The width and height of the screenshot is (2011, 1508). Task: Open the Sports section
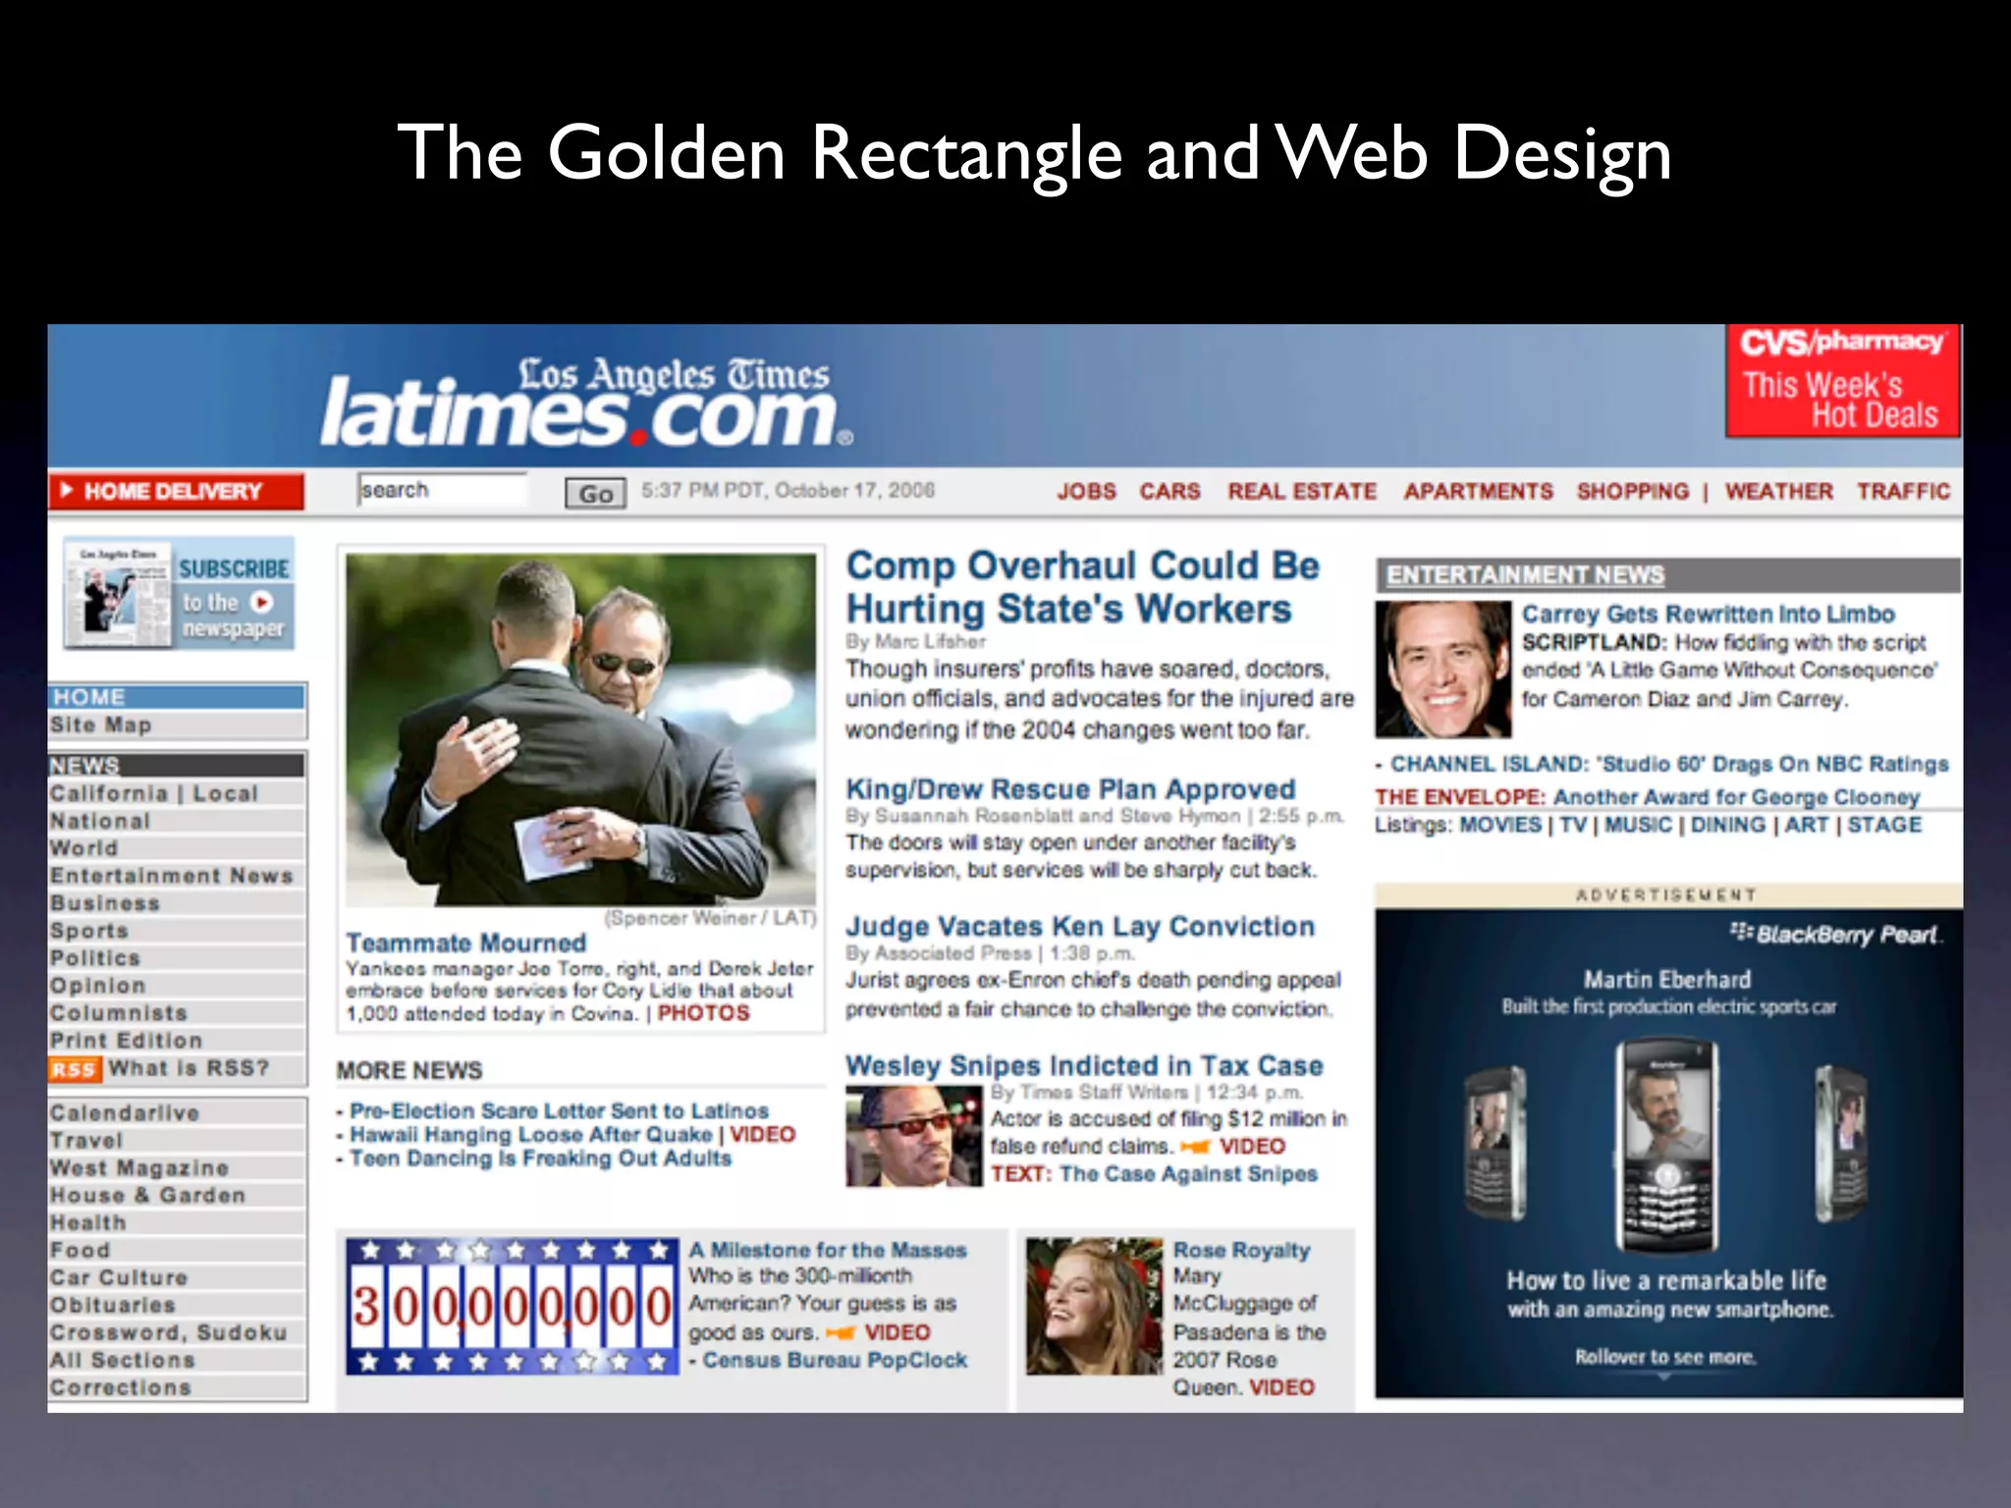89,931
